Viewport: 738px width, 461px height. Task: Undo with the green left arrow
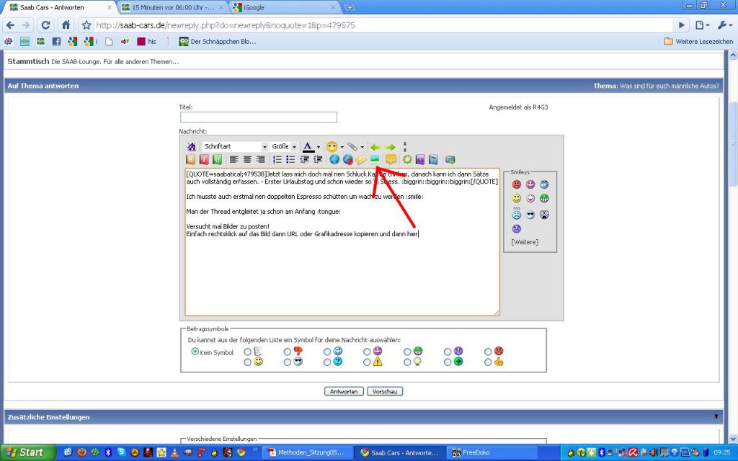[375, 147]
